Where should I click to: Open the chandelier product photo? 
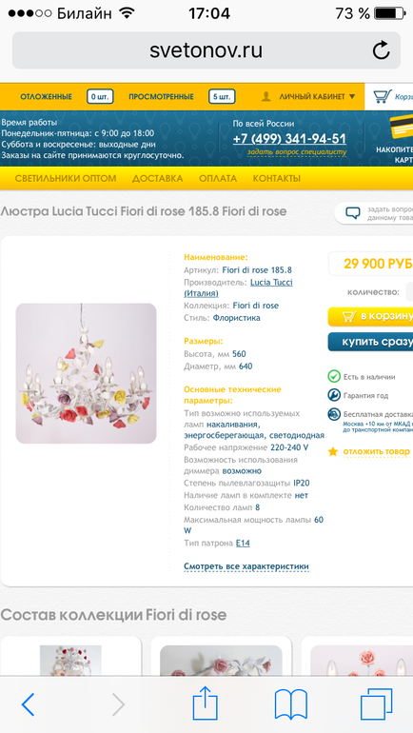(x=86, y=373)
